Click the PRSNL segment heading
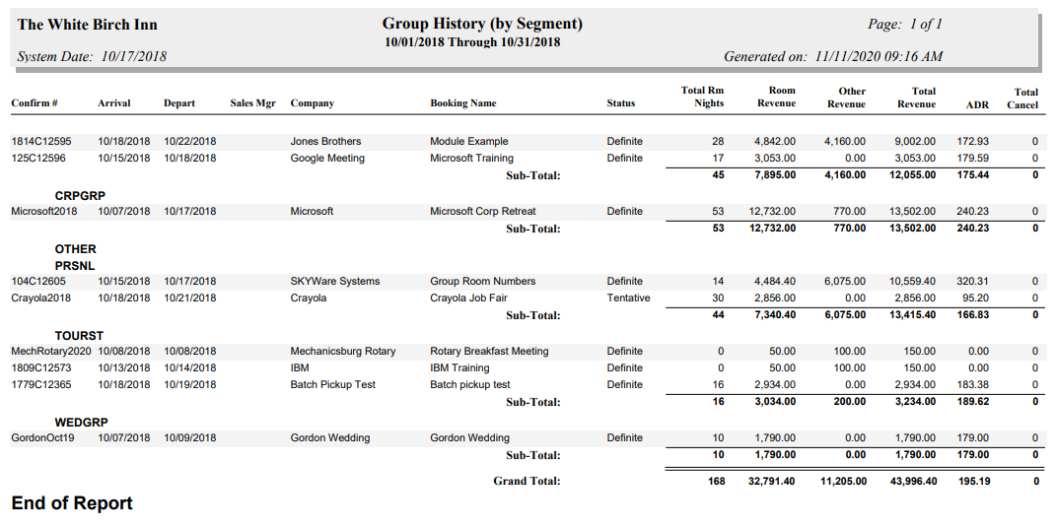Viewport: 1056px width, 529px height. pyautogui.click(x=75, y=266)
